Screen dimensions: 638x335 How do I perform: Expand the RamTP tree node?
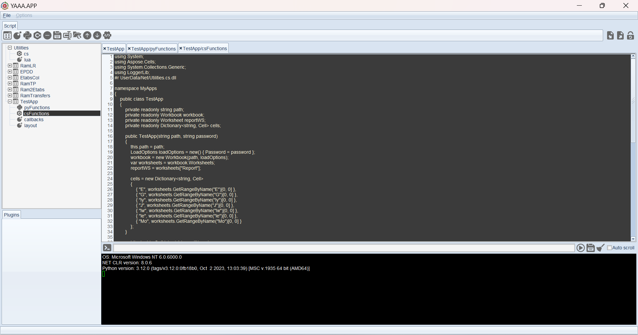10,84
